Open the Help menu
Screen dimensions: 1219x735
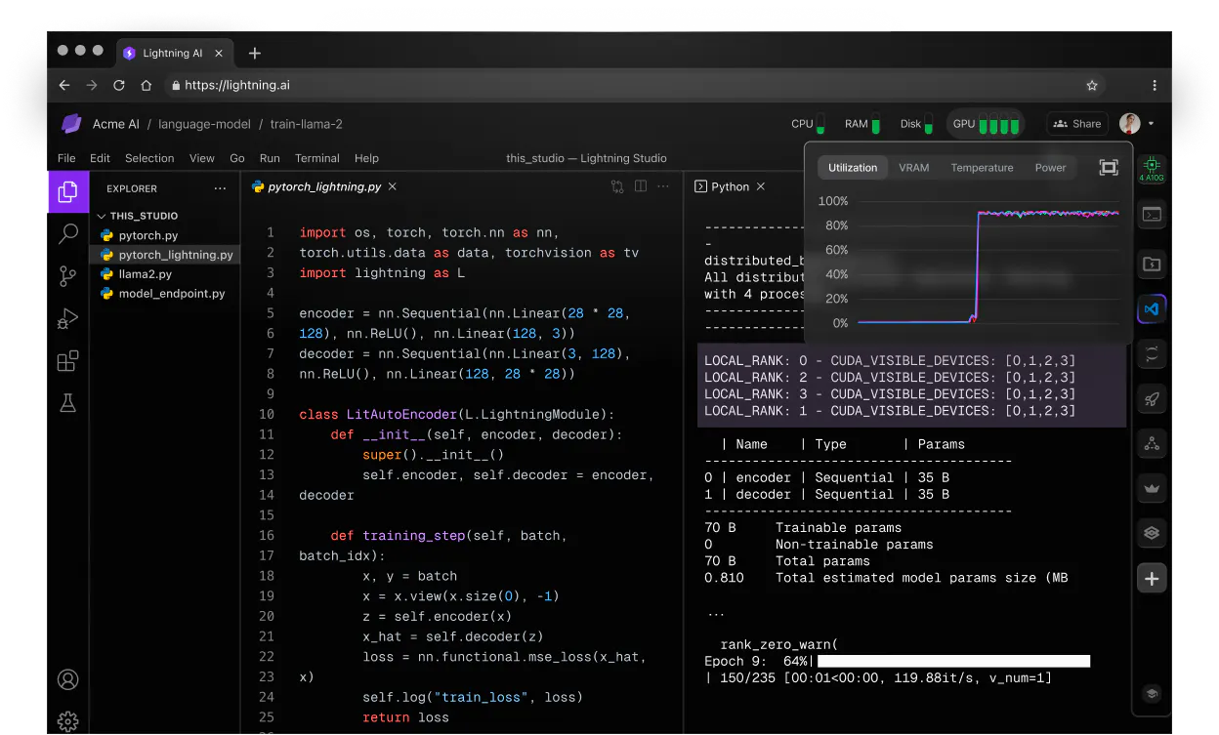[366, 158]
